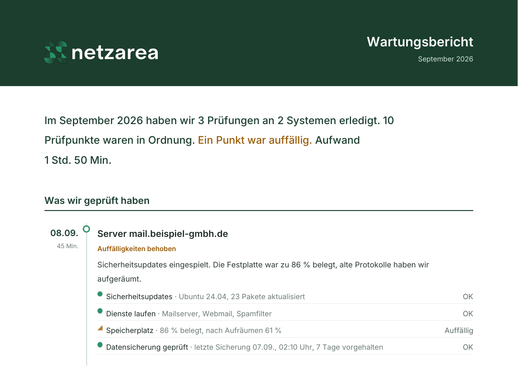Click the '1 Std. 50 Min.' effort text
Image resolution: width=518 pixels, height=366 pixels.
(78, 160)
